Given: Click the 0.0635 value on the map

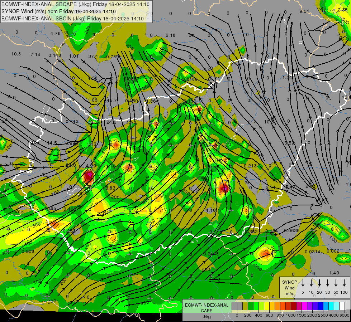Looking at the screenshot, I should (x=292, y=230).
